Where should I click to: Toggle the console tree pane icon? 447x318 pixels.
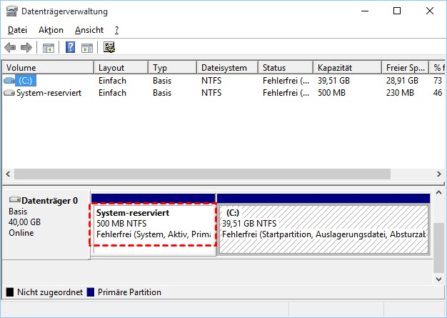(49, 48)
